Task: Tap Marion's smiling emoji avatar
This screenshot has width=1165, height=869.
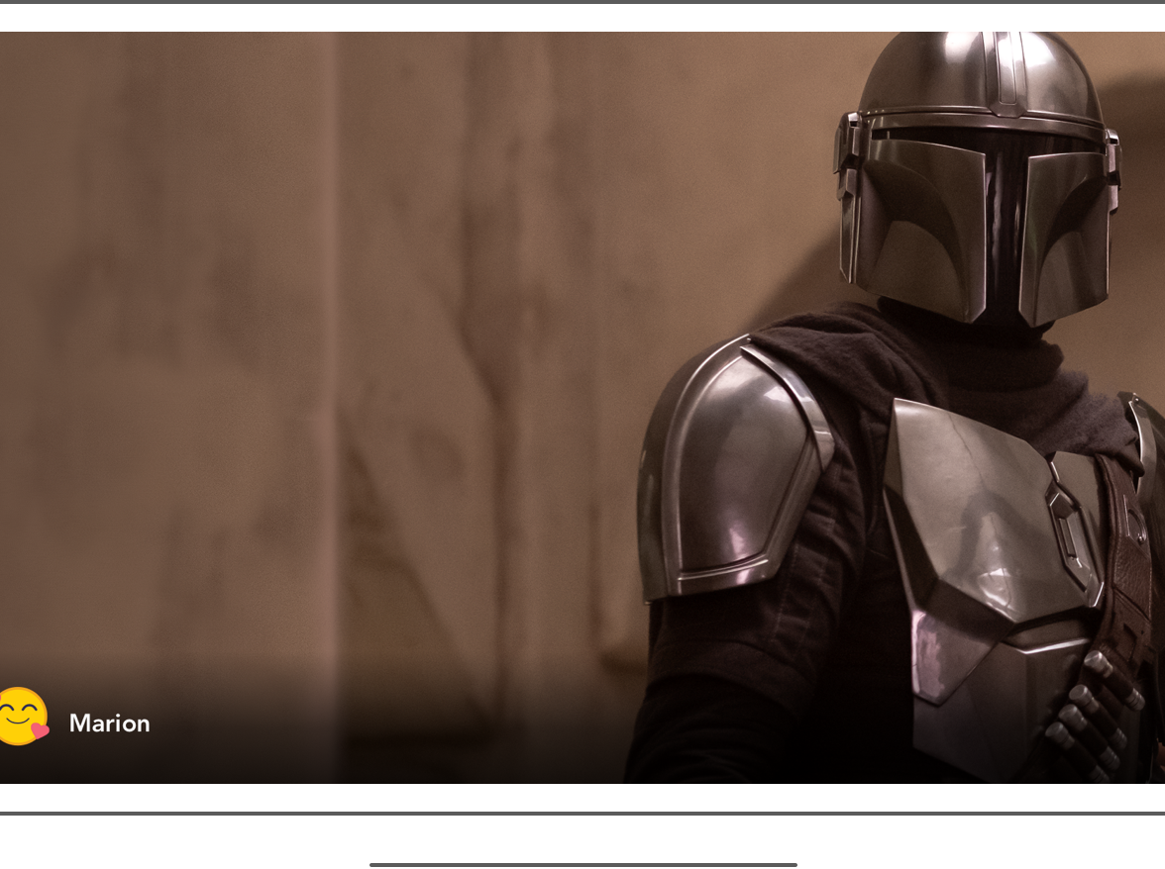Action: click(24, 717)
